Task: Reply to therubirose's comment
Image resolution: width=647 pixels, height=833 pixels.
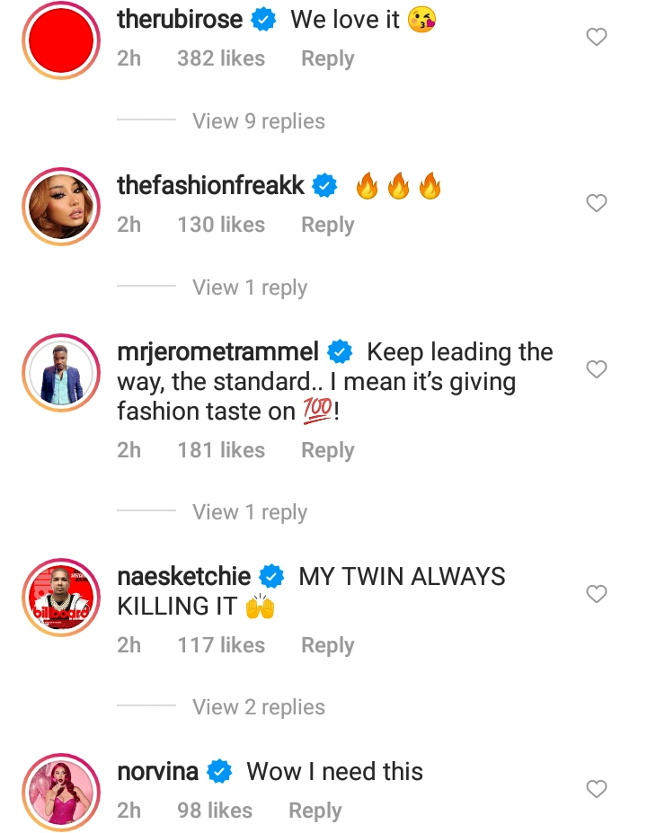Action: pyautogui.click(x=327, y=58)
